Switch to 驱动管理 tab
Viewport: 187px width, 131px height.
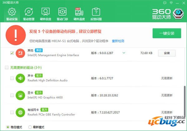(29, 14)
